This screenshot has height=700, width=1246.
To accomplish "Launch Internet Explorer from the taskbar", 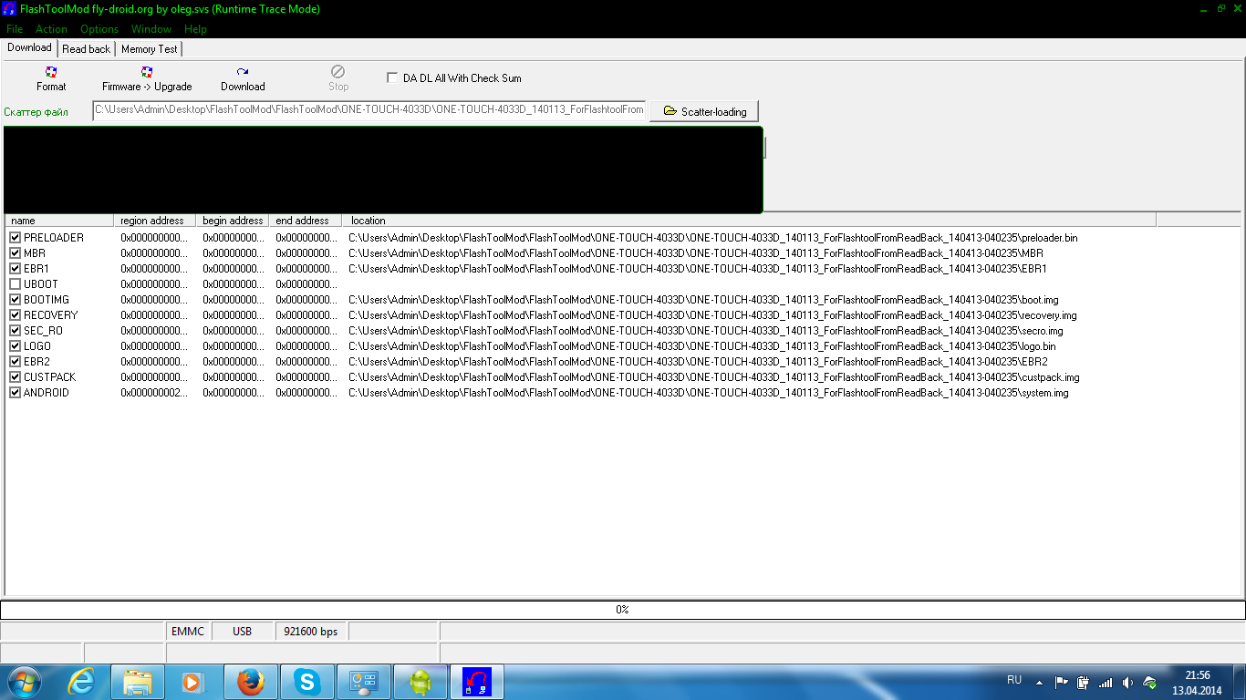I will coord(81,682).
